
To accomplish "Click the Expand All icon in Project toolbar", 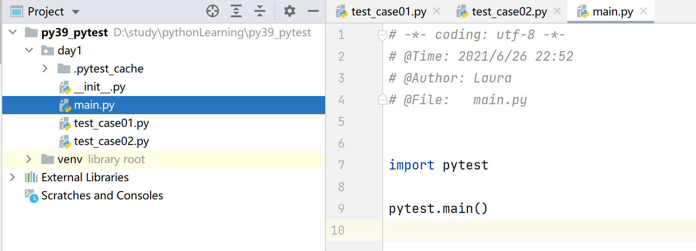I will 236,11.
